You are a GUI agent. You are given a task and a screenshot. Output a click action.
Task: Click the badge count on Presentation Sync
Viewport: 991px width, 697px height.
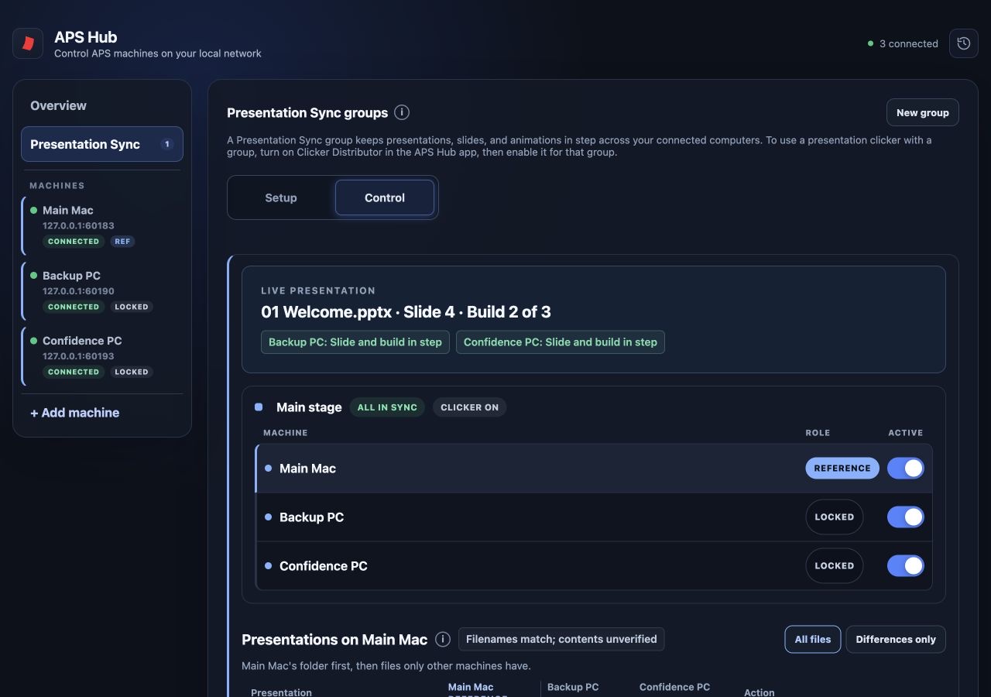[x=166, y=144]
